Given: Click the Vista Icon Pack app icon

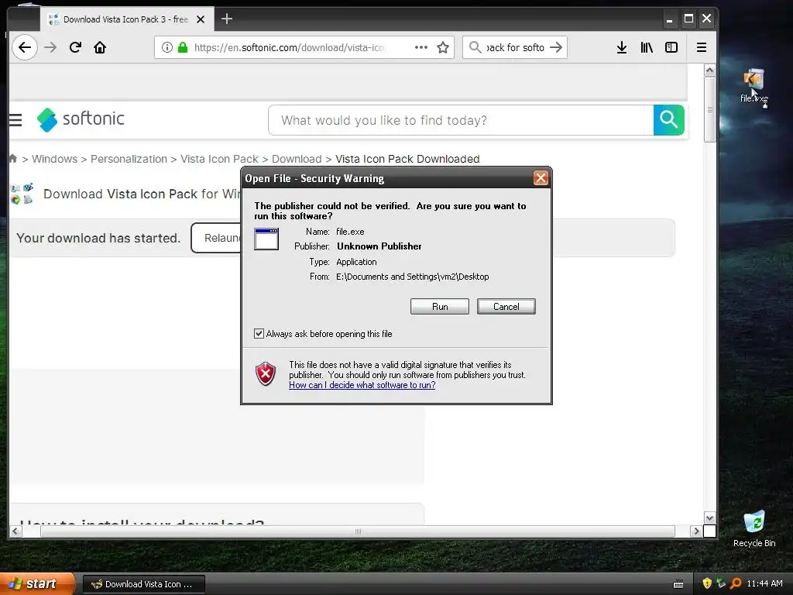Looking at the screenshot, I should pyautogui.click(x=22, y=194).
